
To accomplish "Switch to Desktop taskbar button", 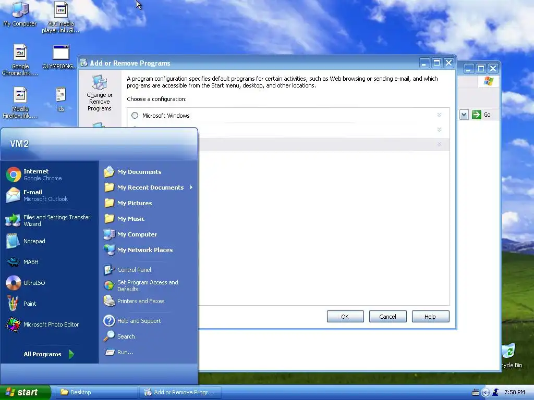I will 96,392.
